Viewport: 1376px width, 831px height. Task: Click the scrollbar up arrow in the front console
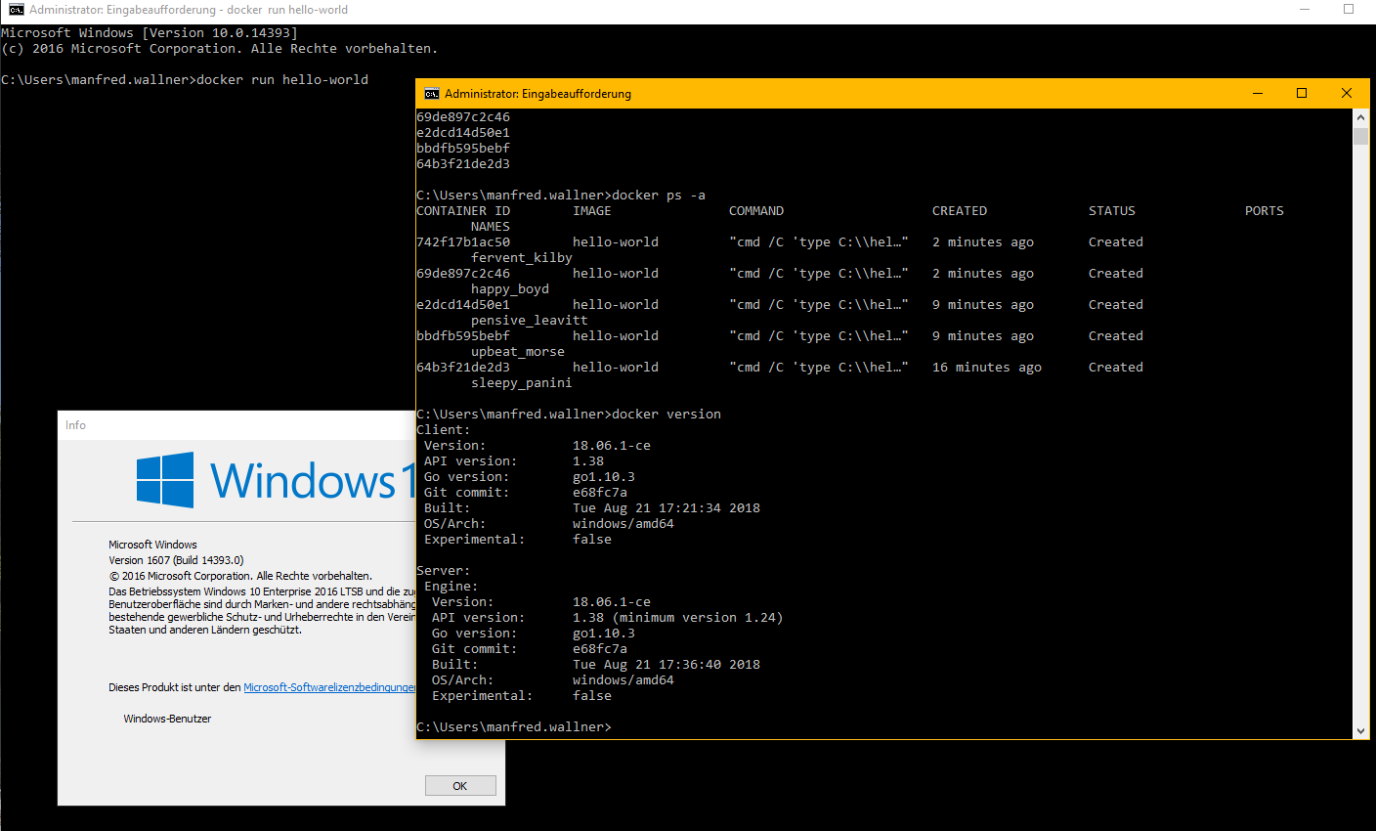[x=1360, y=116]
